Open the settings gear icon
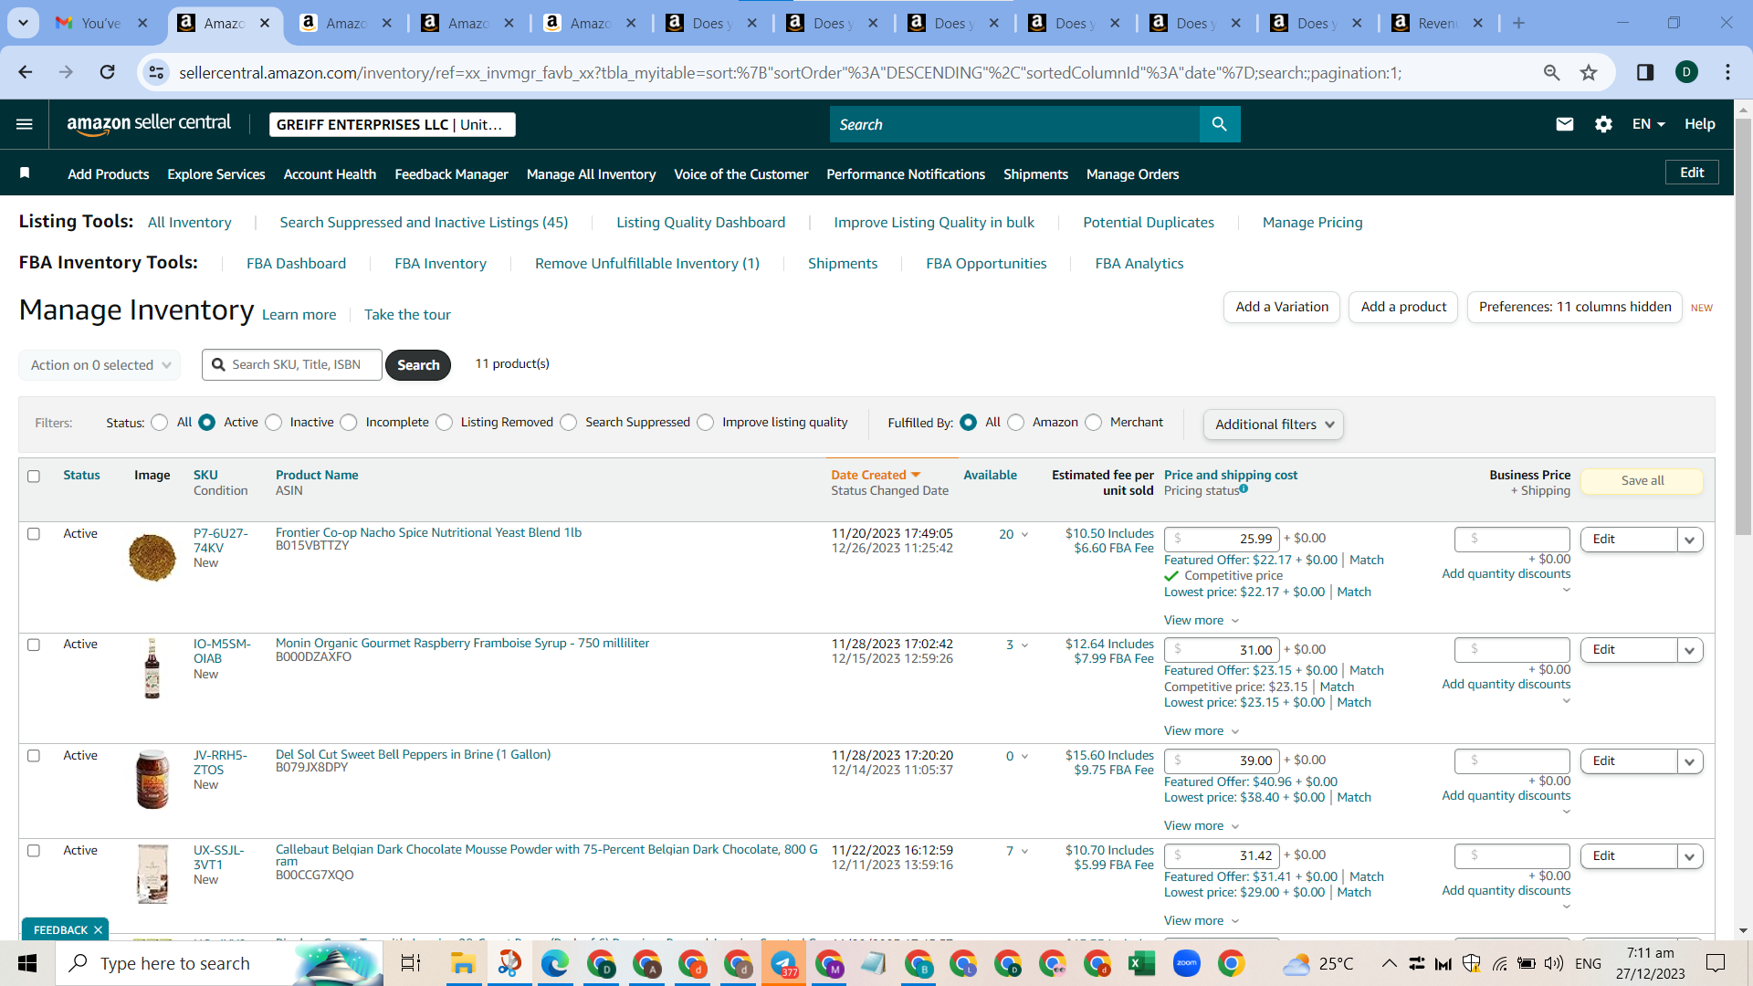This screenshot has width=1753, height=986. pos(1603,124)
